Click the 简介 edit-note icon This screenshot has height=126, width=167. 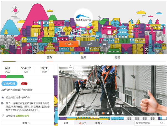pos(3,103)
